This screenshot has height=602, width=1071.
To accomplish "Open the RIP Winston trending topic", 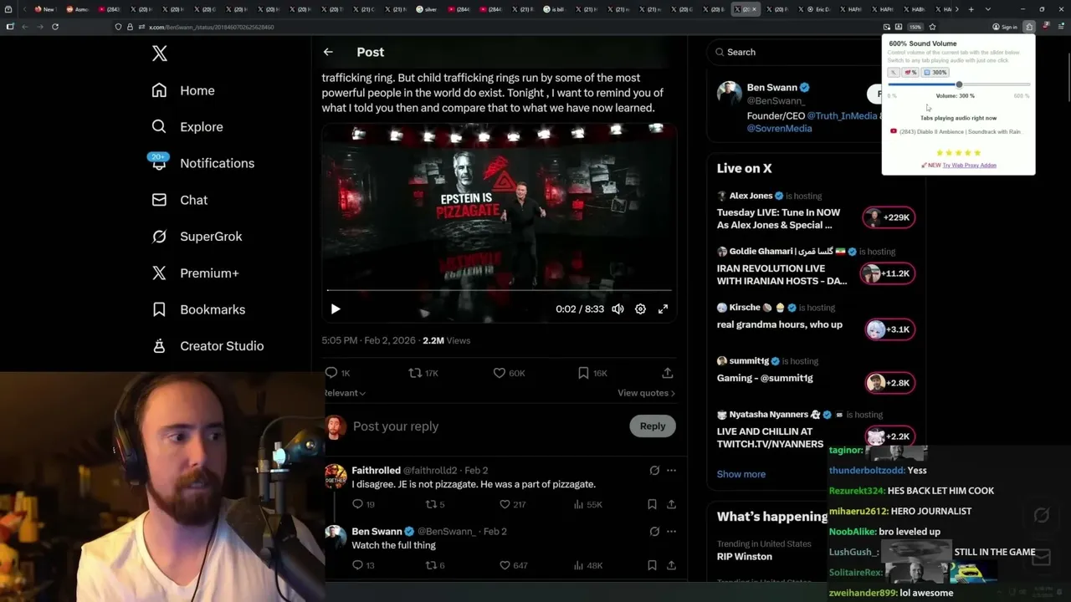I will click(745, 557).
